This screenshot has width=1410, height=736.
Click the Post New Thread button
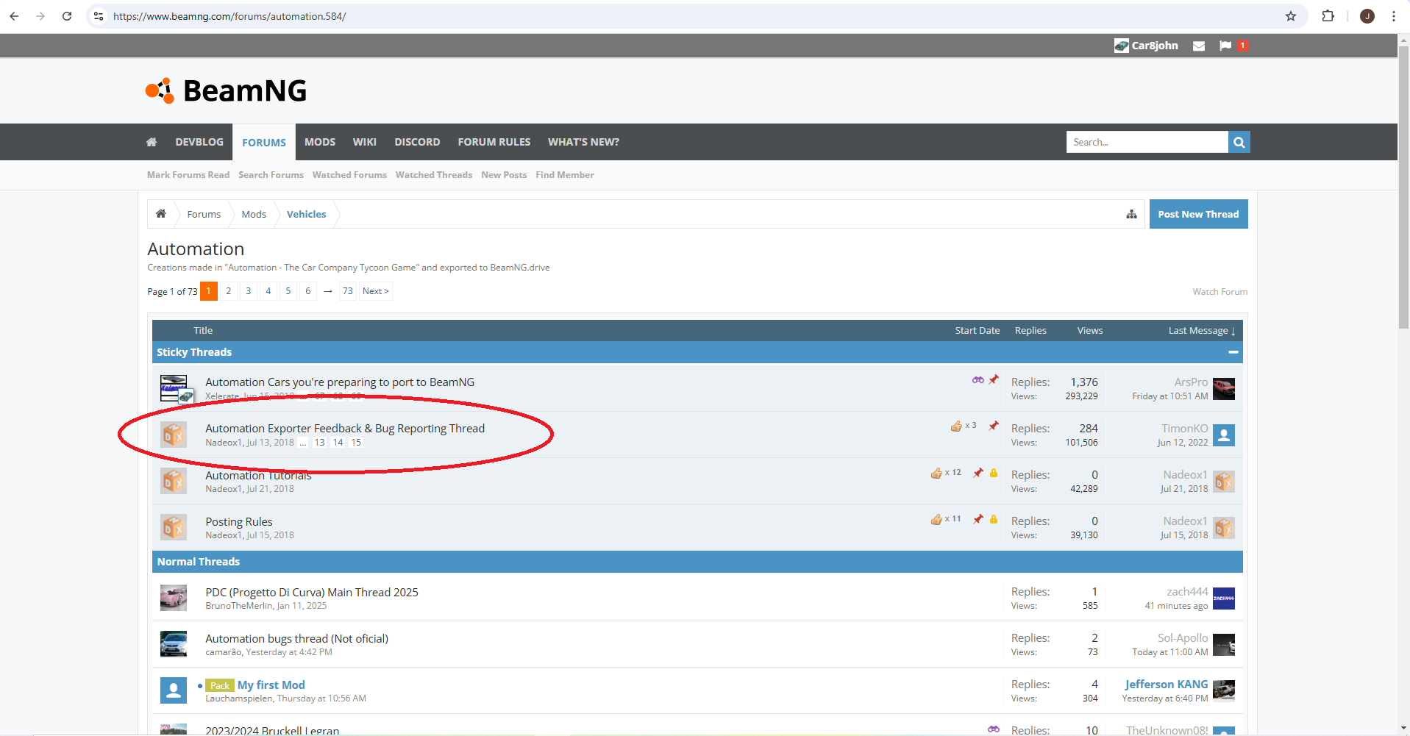[x=1199, y=214]
